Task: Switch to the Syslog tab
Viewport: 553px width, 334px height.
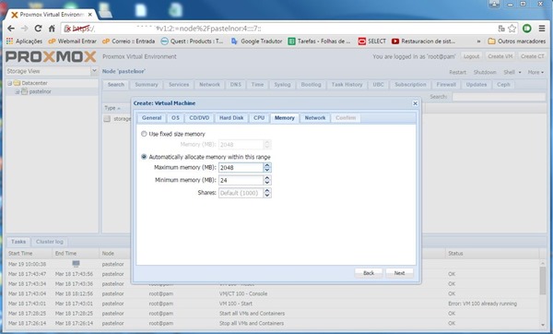Action: pos(282,85)
